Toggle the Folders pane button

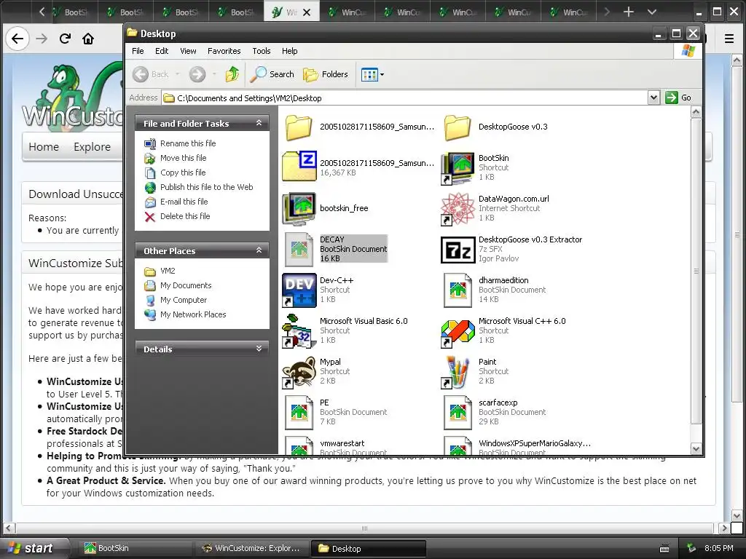point(326,74)
